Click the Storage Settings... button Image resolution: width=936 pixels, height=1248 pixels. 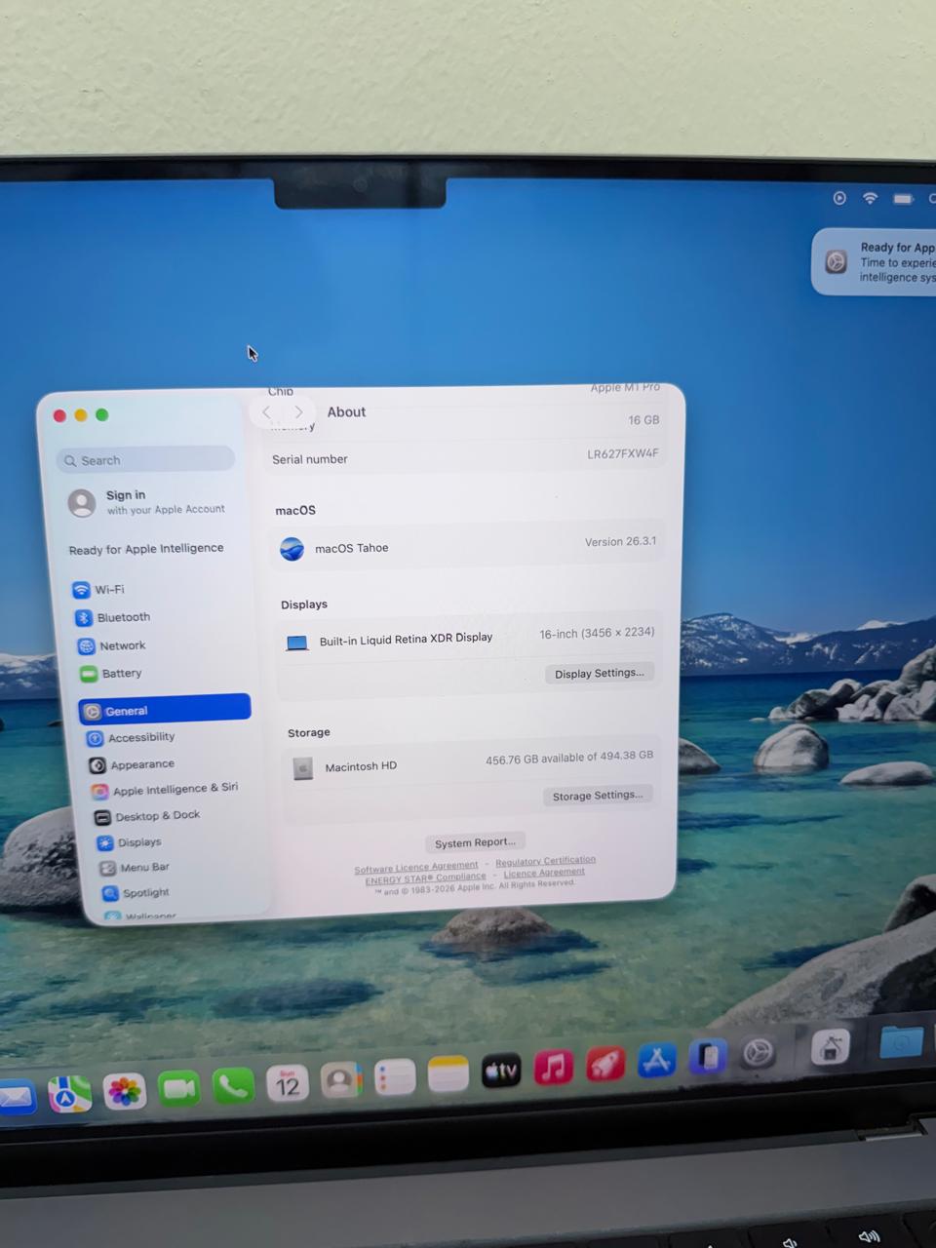pos(597,796)
